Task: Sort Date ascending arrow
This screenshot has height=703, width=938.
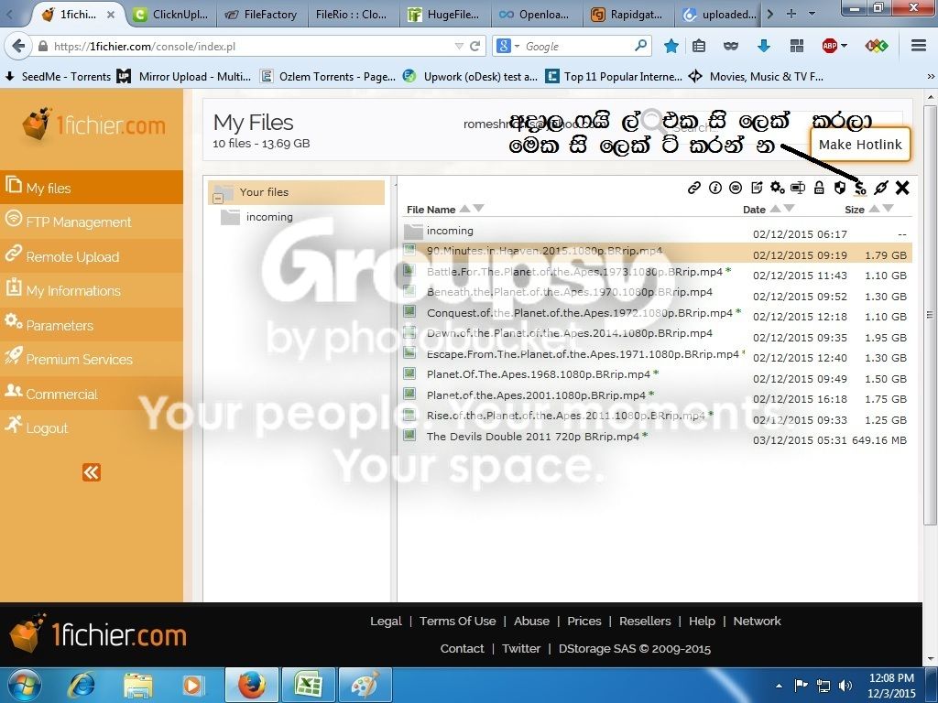Action: pos(775,208)
